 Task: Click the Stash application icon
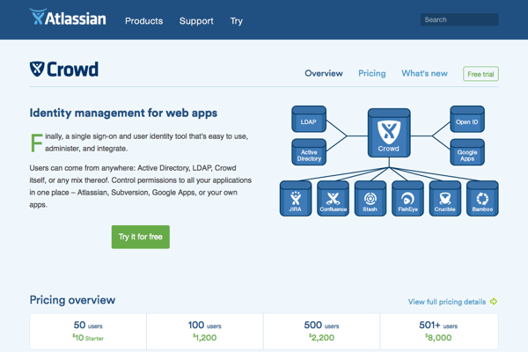point(370,199)
